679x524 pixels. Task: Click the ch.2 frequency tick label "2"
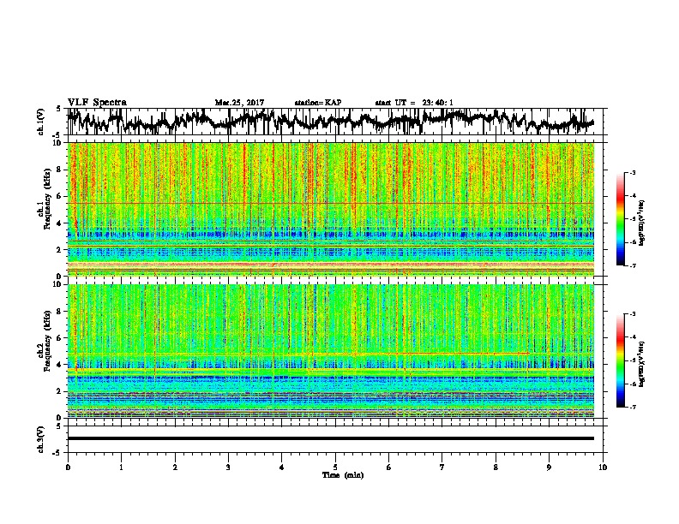coord(61,391)
